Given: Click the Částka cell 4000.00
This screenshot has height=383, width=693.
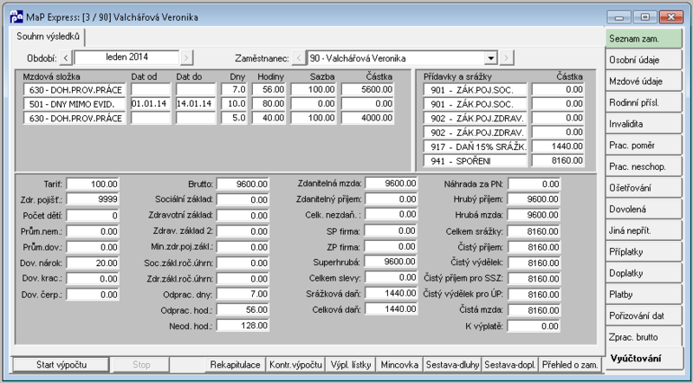Looking at the screenshot, I should [367, 118].
